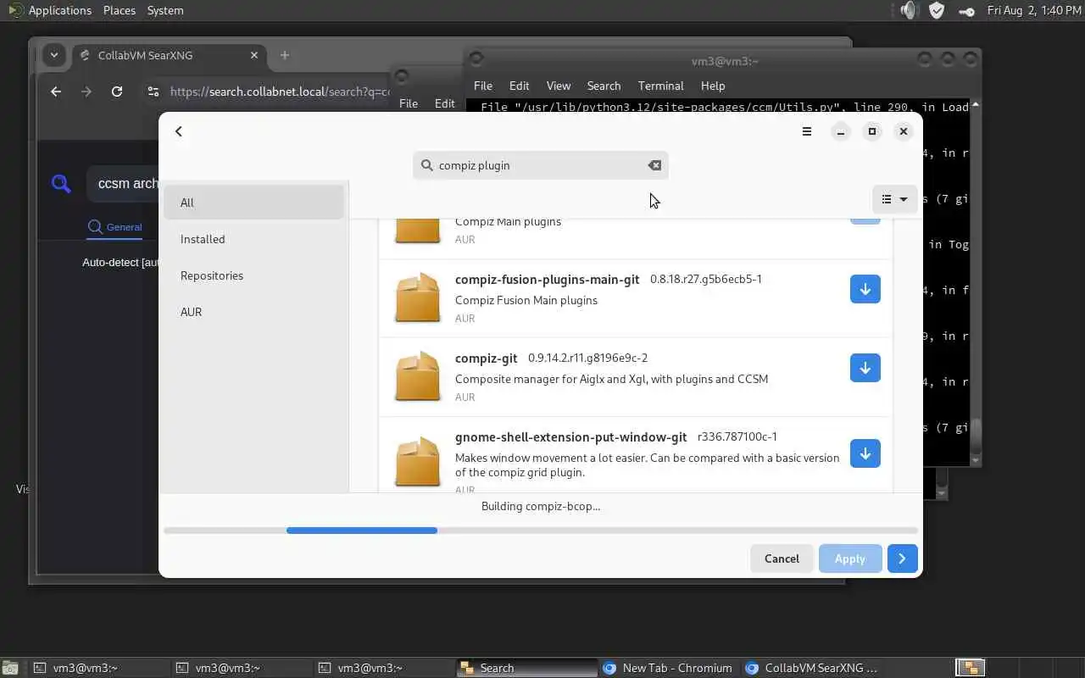
Task: Select the AUR category
Action: coord(253,312)
